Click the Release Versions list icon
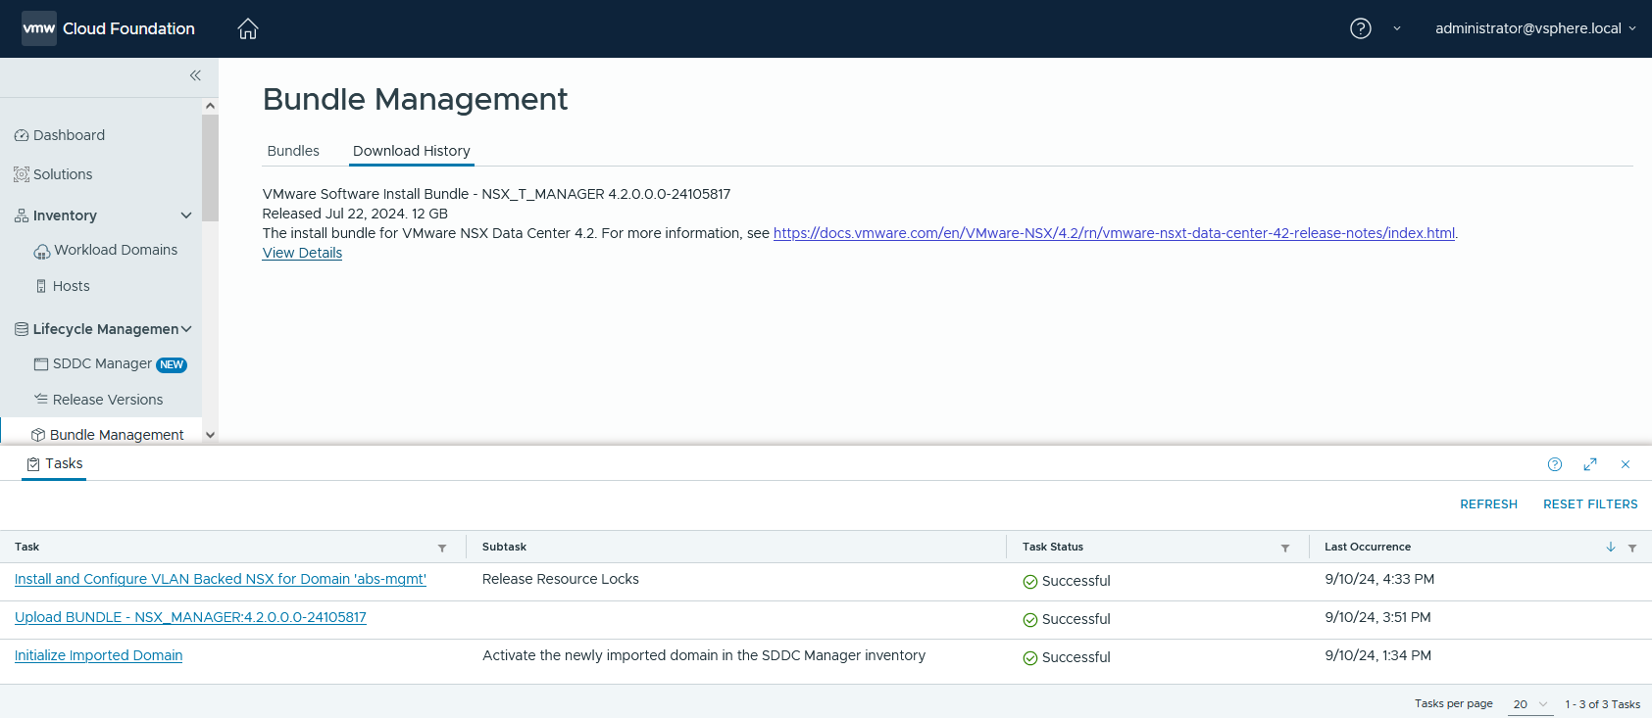The image size is (1652, 718). click(x=41, y=399)
